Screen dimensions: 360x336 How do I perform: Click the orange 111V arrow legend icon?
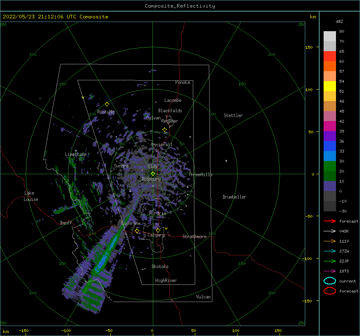coord(330,241)
